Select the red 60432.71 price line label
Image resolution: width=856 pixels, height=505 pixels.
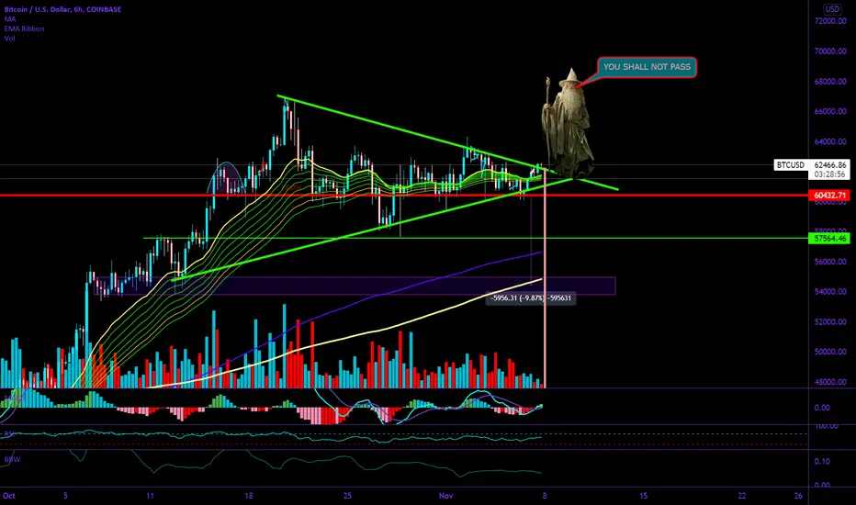(x=829, y=196)
